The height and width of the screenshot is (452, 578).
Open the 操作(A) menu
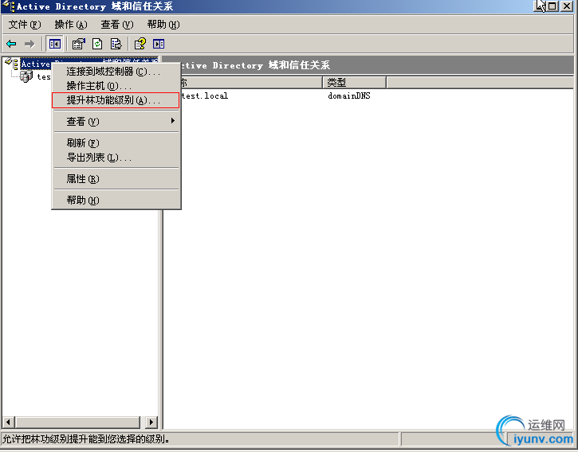pos(71,25)
